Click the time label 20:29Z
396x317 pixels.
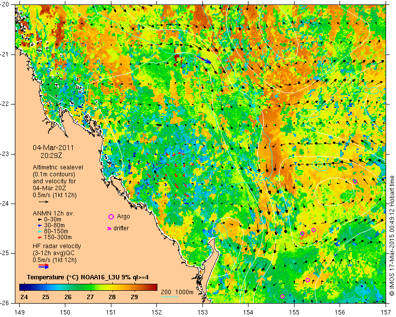click(51, 156)
